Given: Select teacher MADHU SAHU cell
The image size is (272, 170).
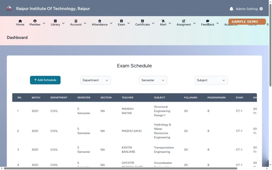Looking at the screenshot, I should [132, 131].
